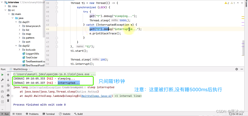The image size is (248, 116).
Task: Expand the list package
Action: [19, 30]
